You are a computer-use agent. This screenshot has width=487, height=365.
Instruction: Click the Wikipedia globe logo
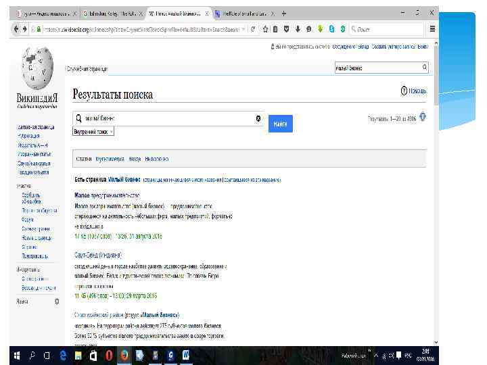(x=37, y=68)
